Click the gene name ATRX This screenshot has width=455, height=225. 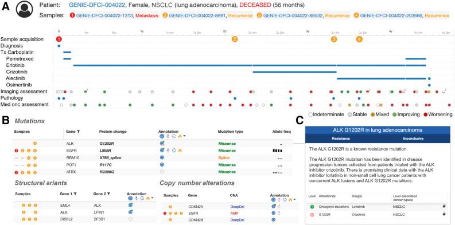click(x=71, y=172)
